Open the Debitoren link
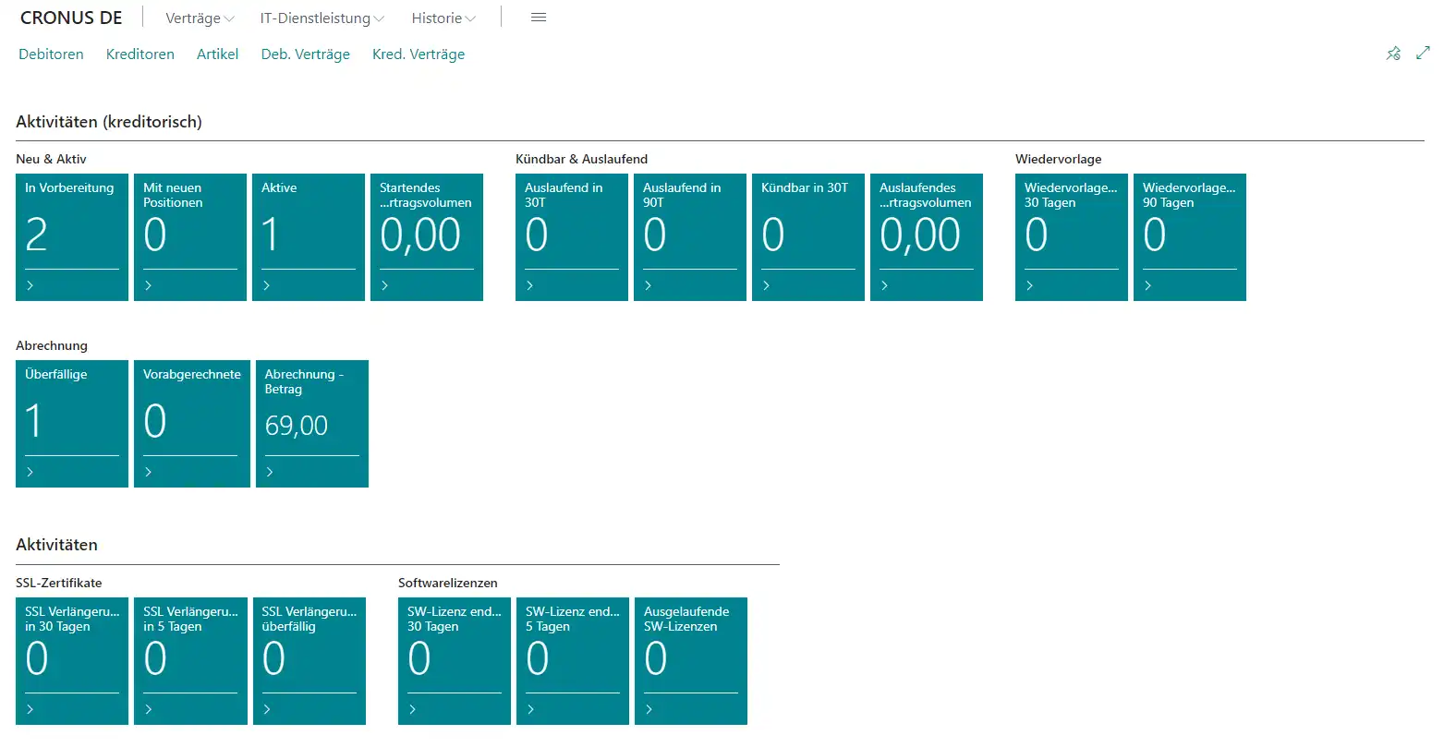The image size is (1444, 747). click(x=51, y=54)
